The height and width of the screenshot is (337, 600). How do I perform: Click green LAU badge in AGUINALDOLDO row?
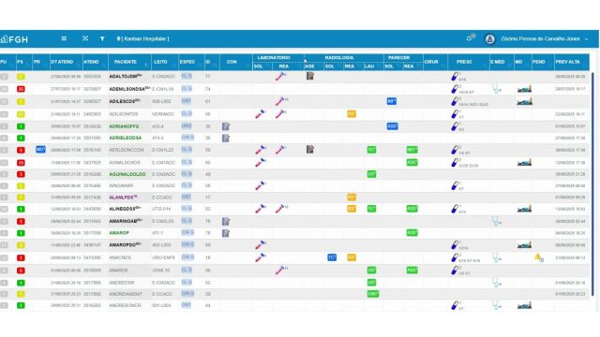(x=371, y=174)
